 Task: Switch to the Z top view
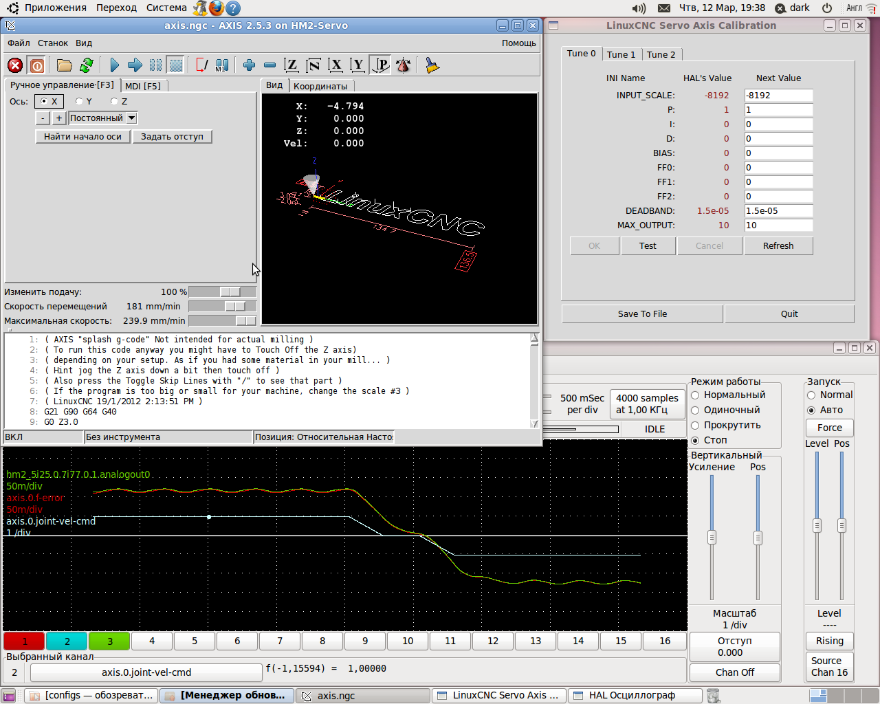coord(291,65)
